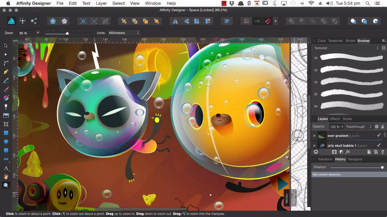Activate the Hand view tool
This screenshot has height=217, width=387.
click(6, 177)
